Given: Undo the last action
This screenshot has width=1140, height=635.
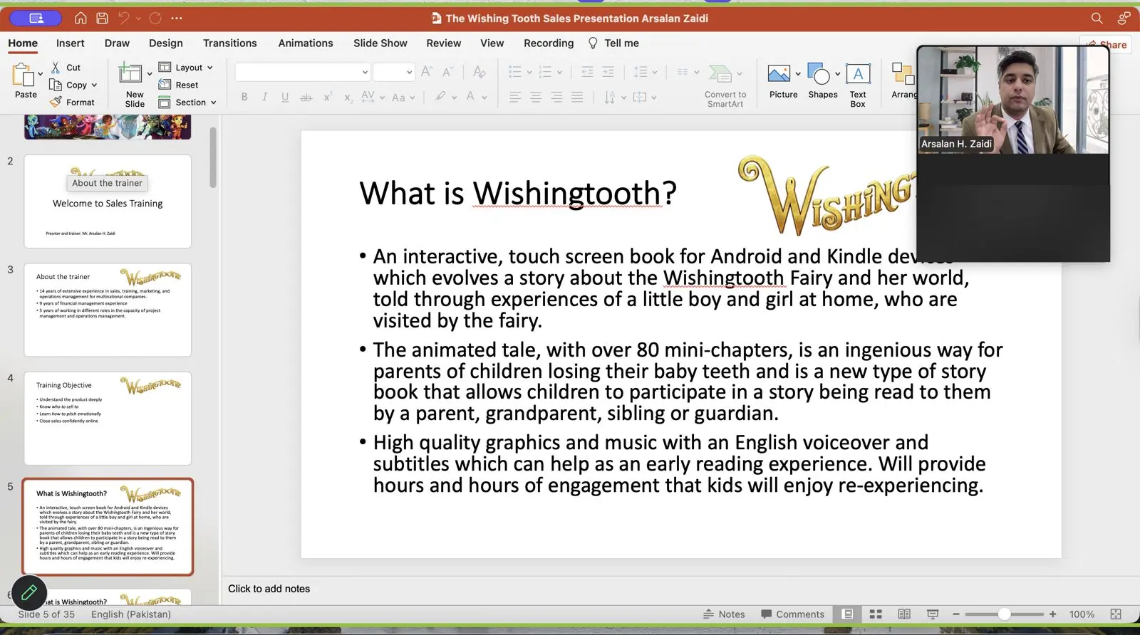Looking at the screenshot, I should pyautogui.click(x=123, y=18).
